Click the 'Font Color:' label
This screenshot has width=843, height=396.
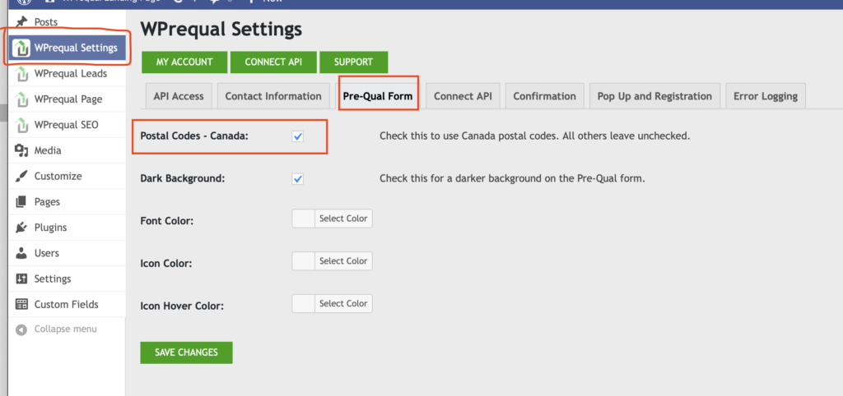tap(166, 221)
